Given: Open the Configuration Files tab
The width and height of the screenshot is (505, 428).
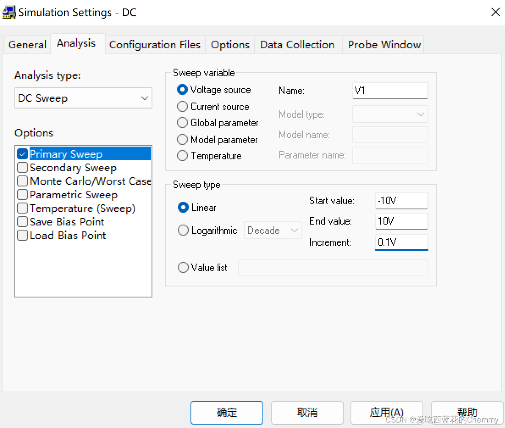Looking at the screenshot, I should (x=155, y=44).
